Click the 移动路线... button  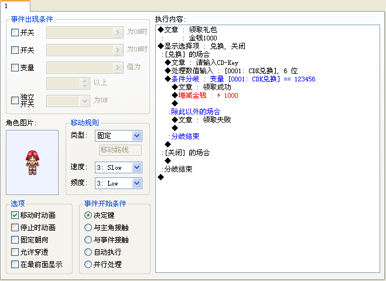120,150
